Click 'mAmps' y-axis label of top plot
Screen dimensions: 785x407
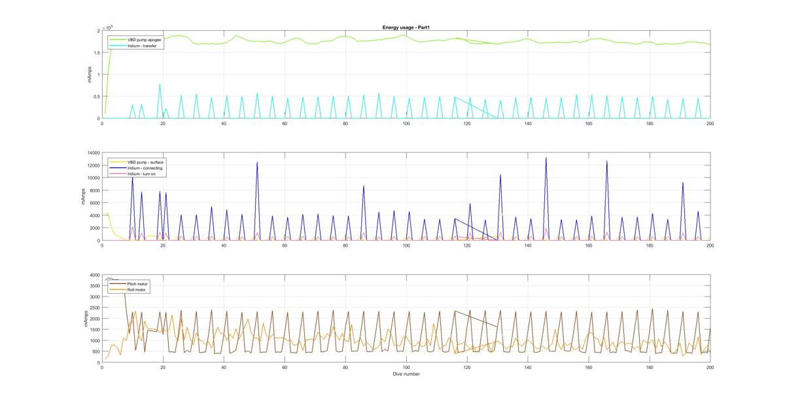click(90, 75)
